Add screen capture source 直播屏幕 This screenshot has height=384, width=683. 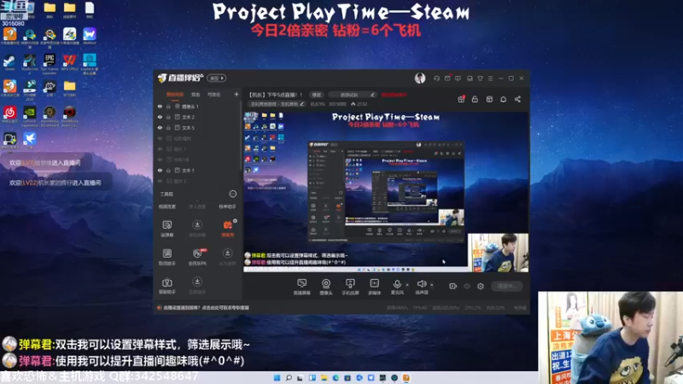[x=301, y=287]
